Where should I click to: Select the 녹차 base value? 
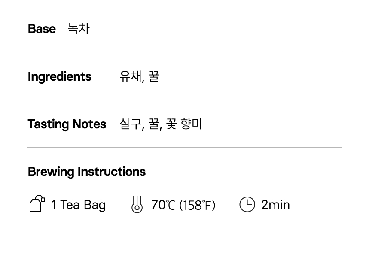pyautogui.click(x=79, y=29)
